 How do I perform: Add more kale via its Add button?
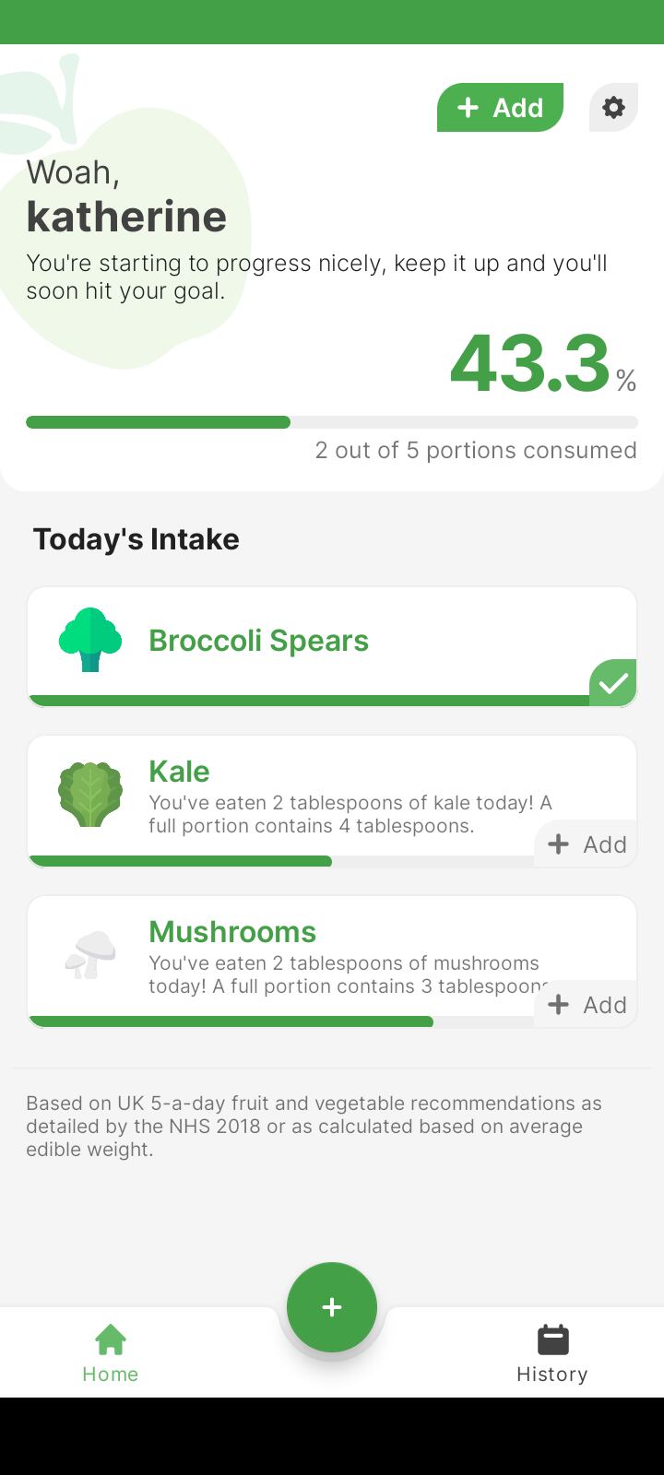tap(587, 844)
